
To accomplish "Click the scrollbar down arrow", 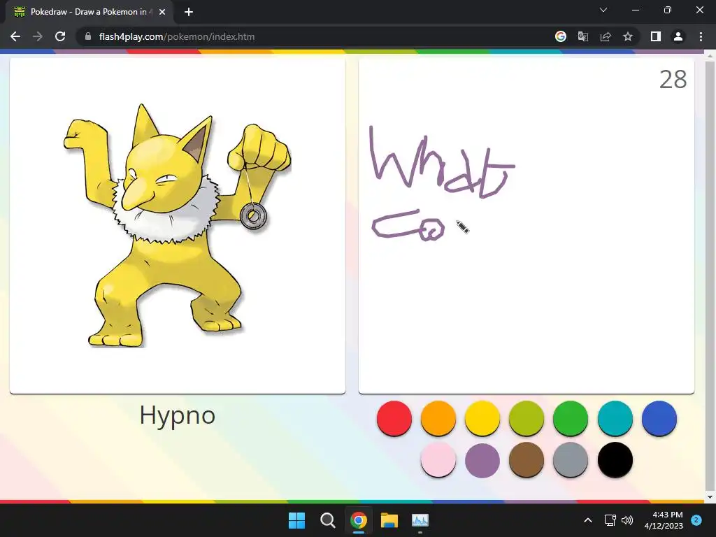I will (710, 497).
